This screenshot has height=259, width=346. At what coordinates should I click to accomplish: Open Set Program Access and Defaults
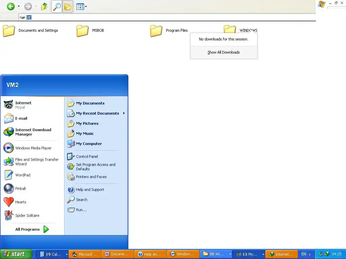click(x=96, y=167)
